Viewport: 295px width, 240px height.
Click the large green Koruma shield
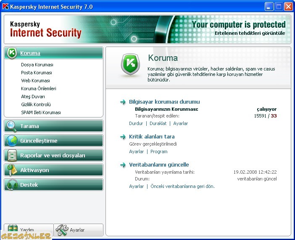point(130,65)
